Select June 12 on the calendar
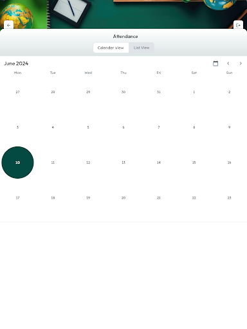This screenshot has width=247, height=329. [88, 163]
